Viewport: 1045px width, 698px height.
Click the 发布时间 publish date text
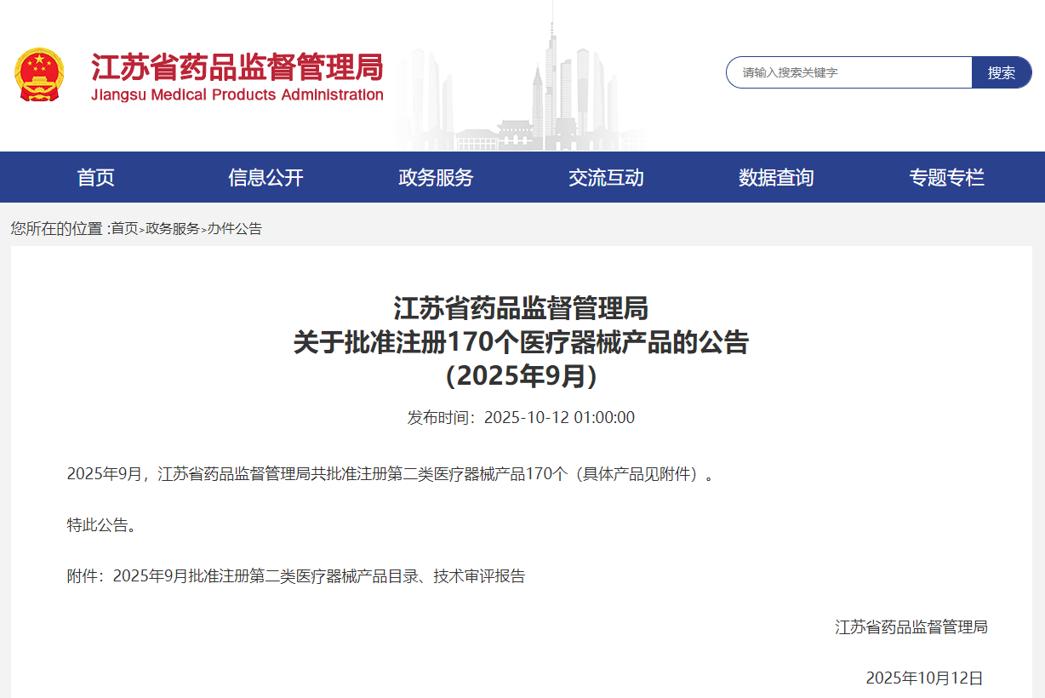tap(521, 417)
